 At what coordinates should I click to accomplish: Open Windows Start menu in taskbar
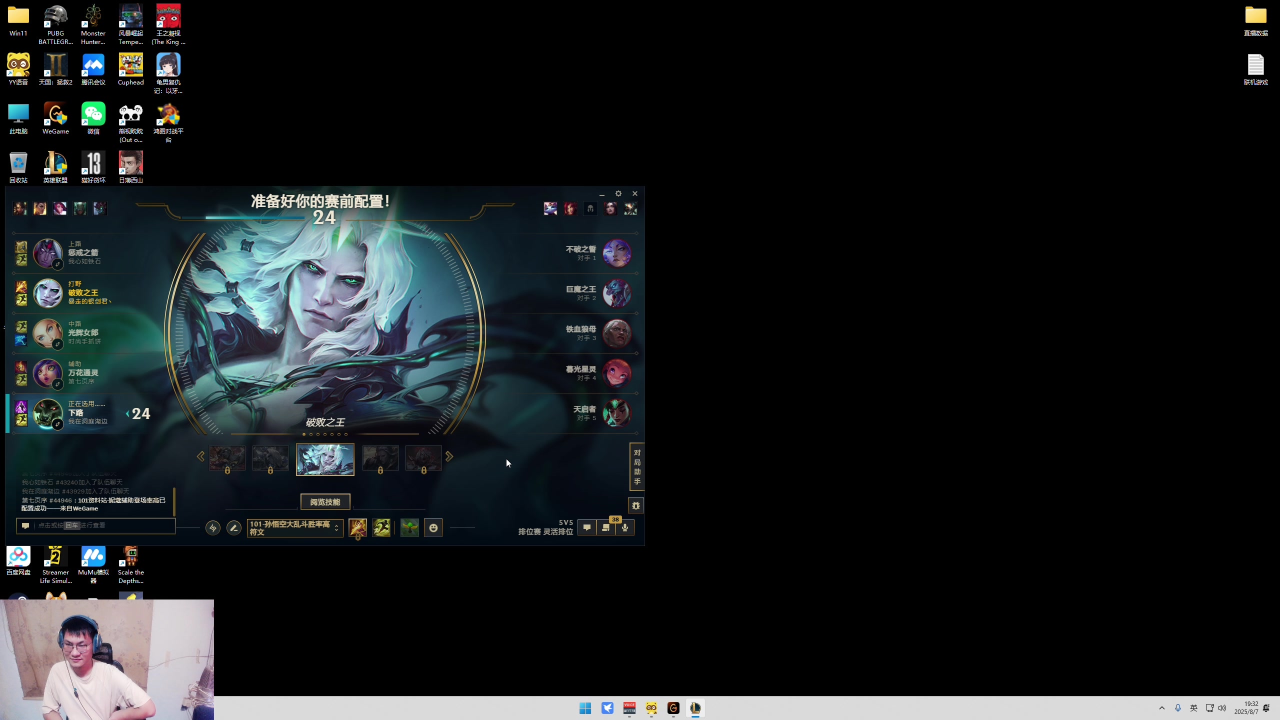pos(585,708)
